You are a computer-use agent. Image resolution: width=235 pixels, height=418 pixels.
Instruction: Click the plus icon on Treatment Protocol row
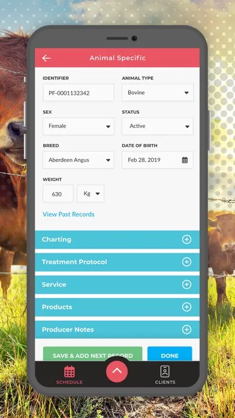tap(186, 262)
